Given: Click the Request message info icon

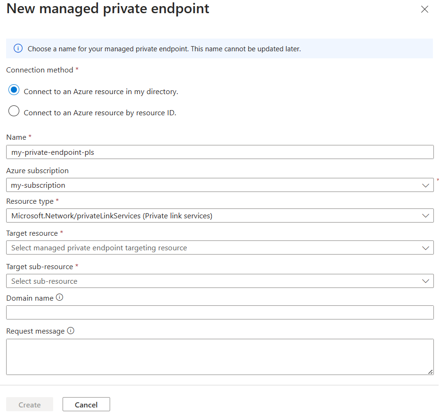Looking at the screenshot, I should [x=71, y=331].
